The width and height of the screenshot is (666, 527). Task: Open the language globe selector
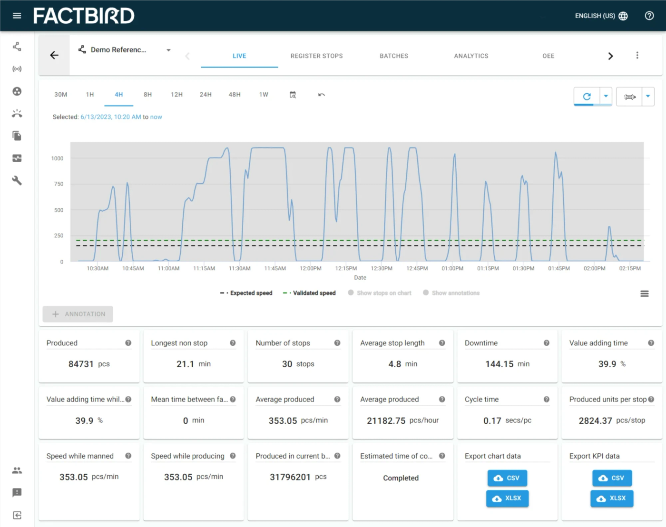tap(623, 16)
